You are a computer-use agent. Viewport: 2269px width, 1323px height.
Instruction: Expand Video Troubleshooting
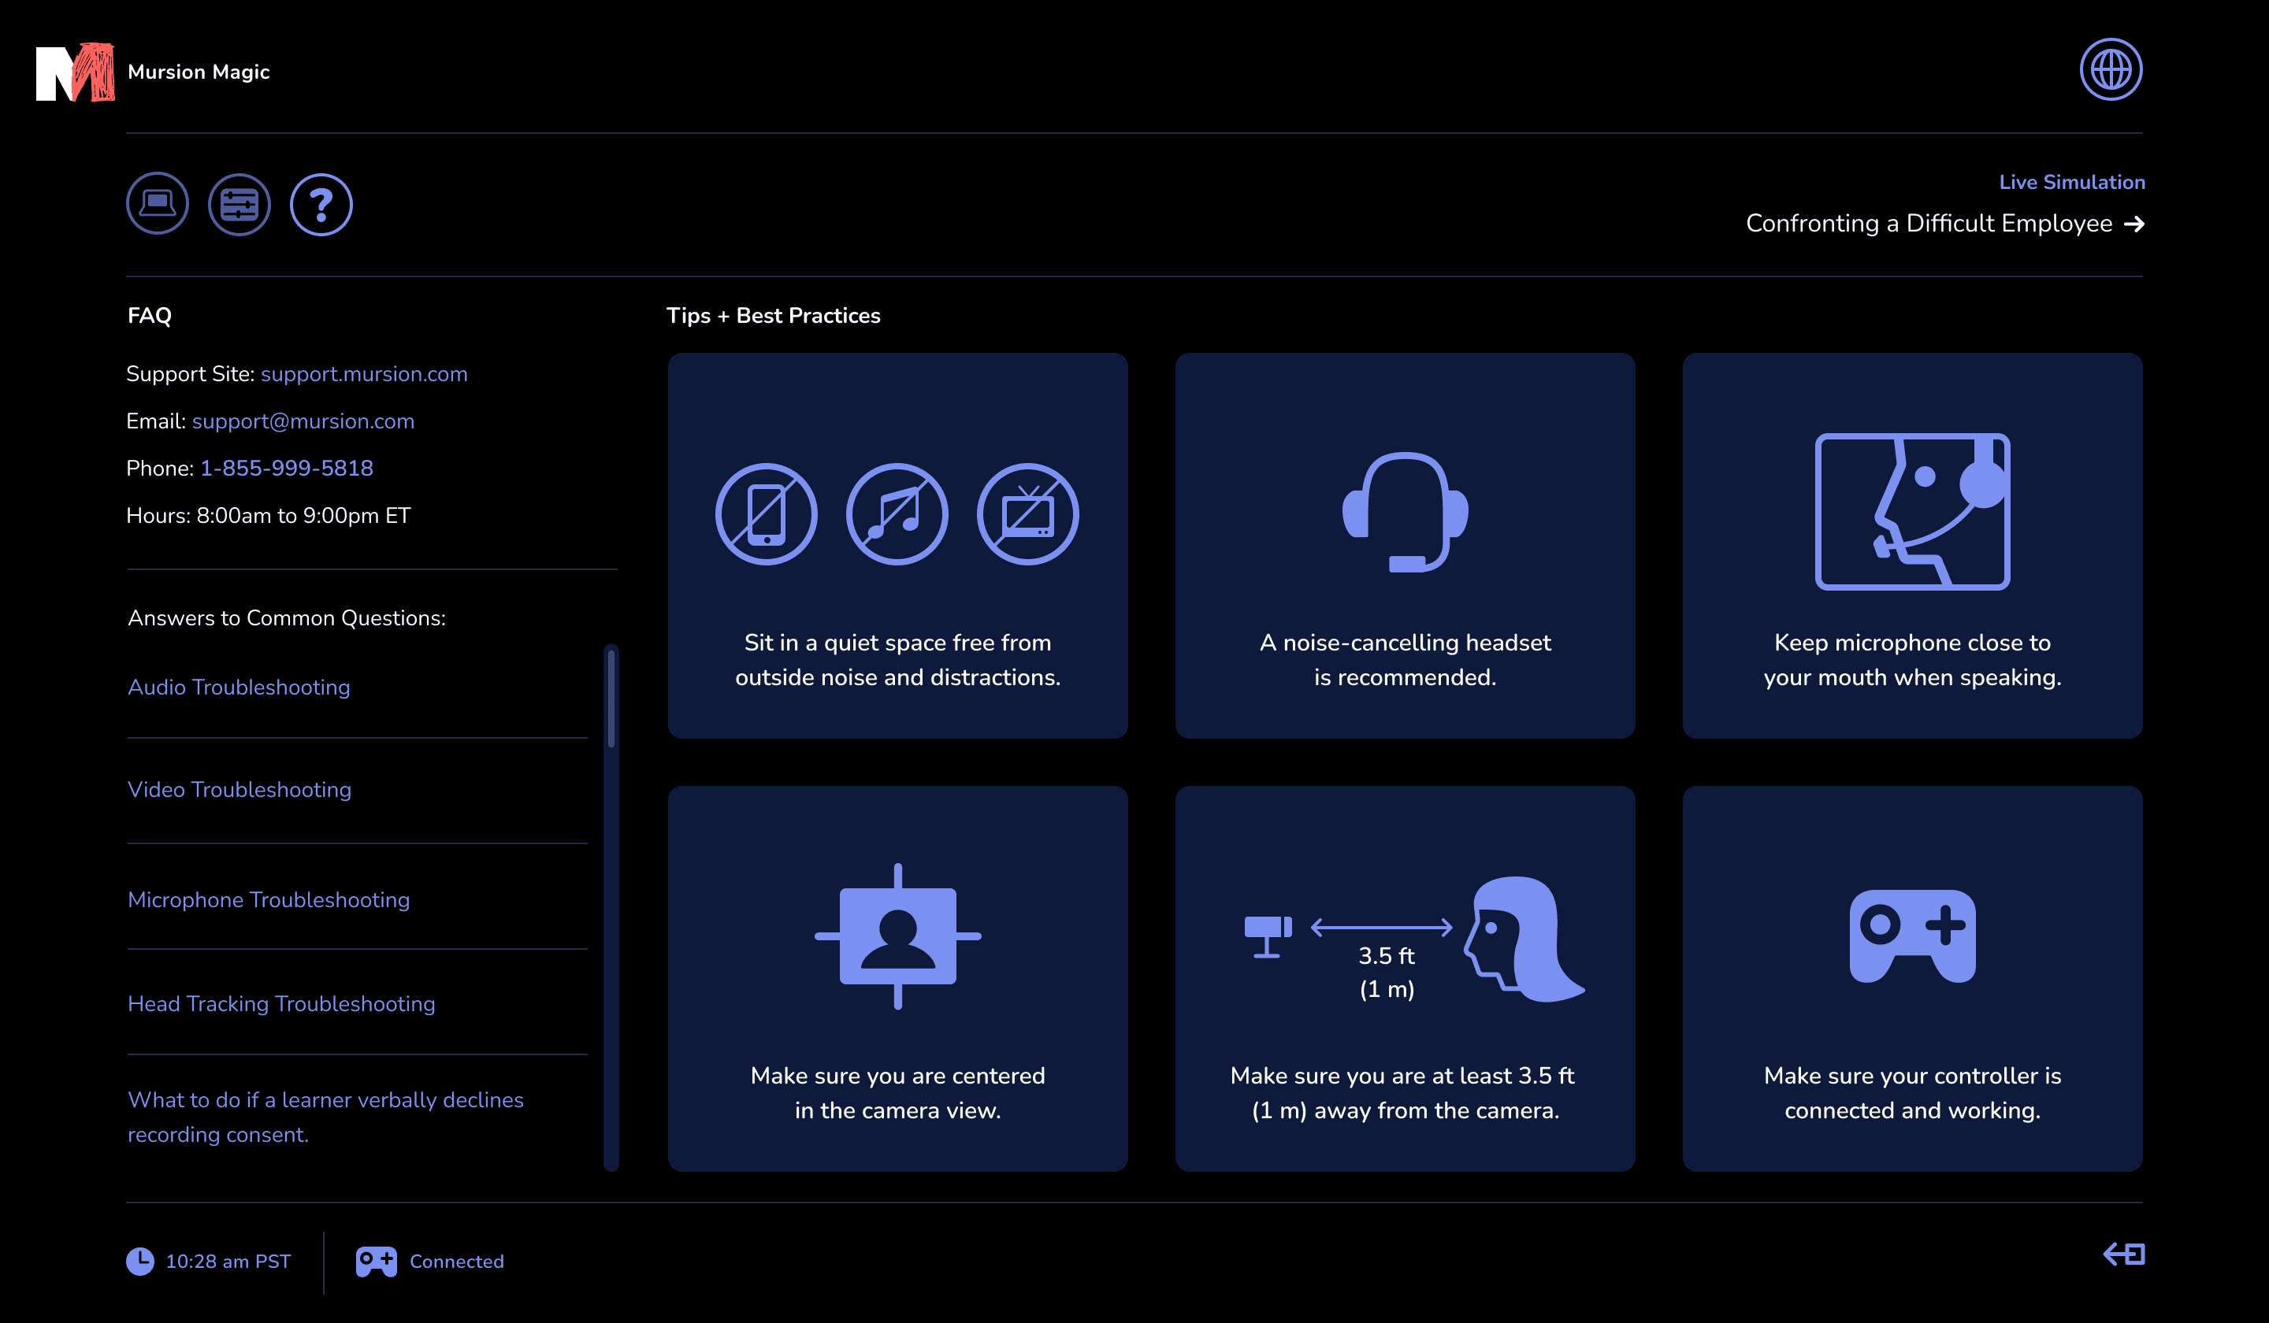click(240, 789)
